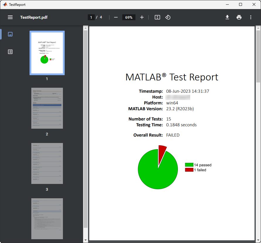This screenshot has height=243, width=261.
Task: Click the zoom out minus icon
Action: 116,17
